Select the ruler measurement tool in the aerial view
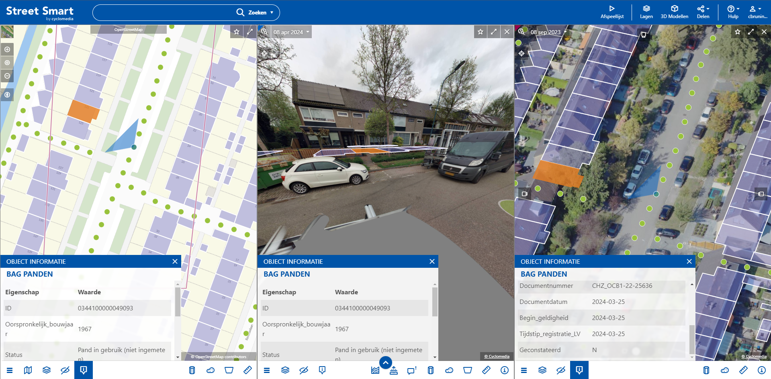Screen dimensions: 771x379 [743, 370]
